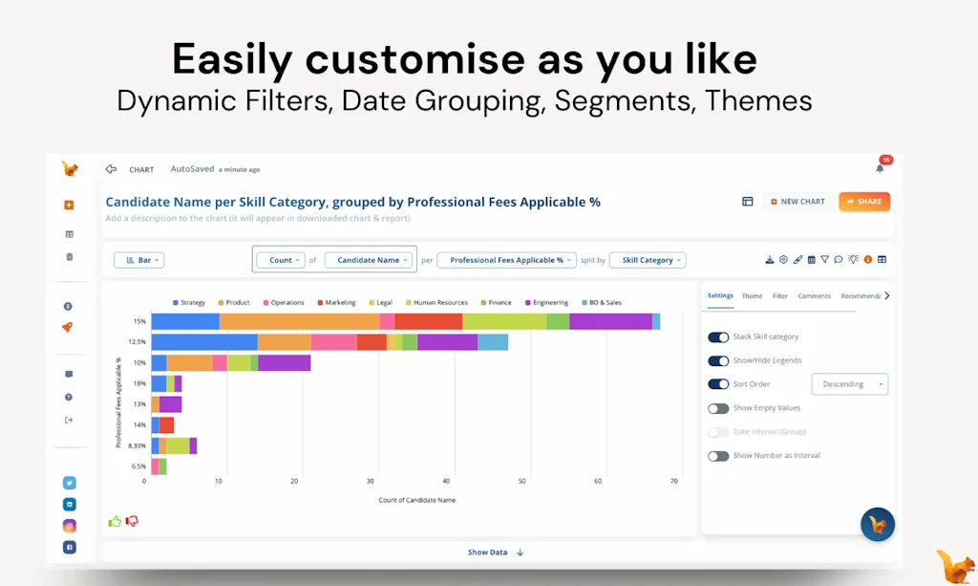The width and height of the screenshot is (978, 586).
Task: Click the filter funnel icon above chart
Action: tap(825, 259)
